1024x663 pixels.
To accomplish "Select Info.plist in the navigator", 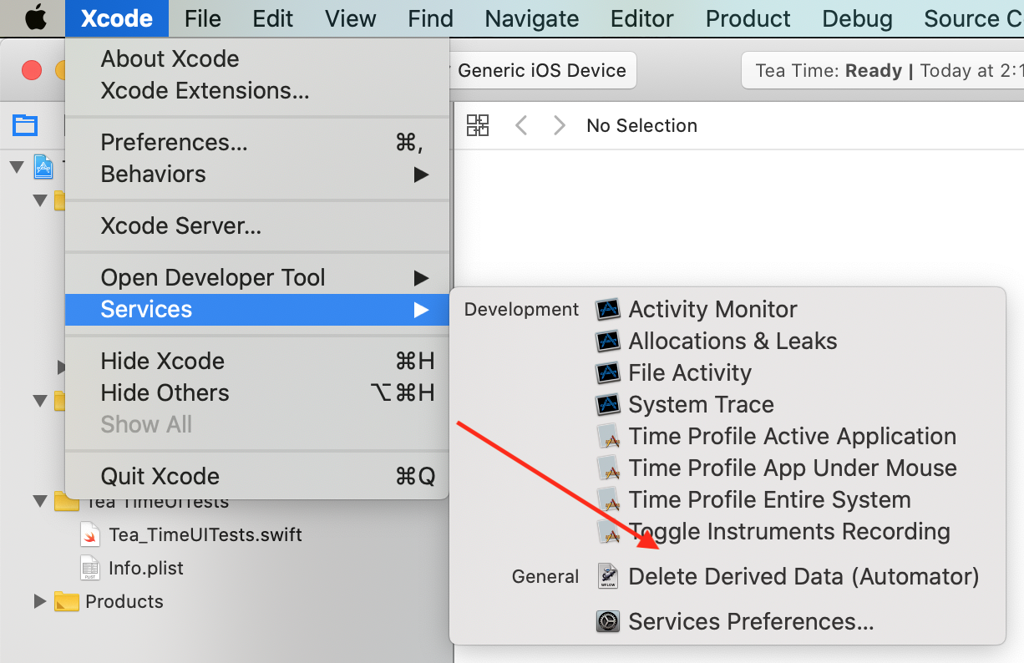I will [145, 568].
